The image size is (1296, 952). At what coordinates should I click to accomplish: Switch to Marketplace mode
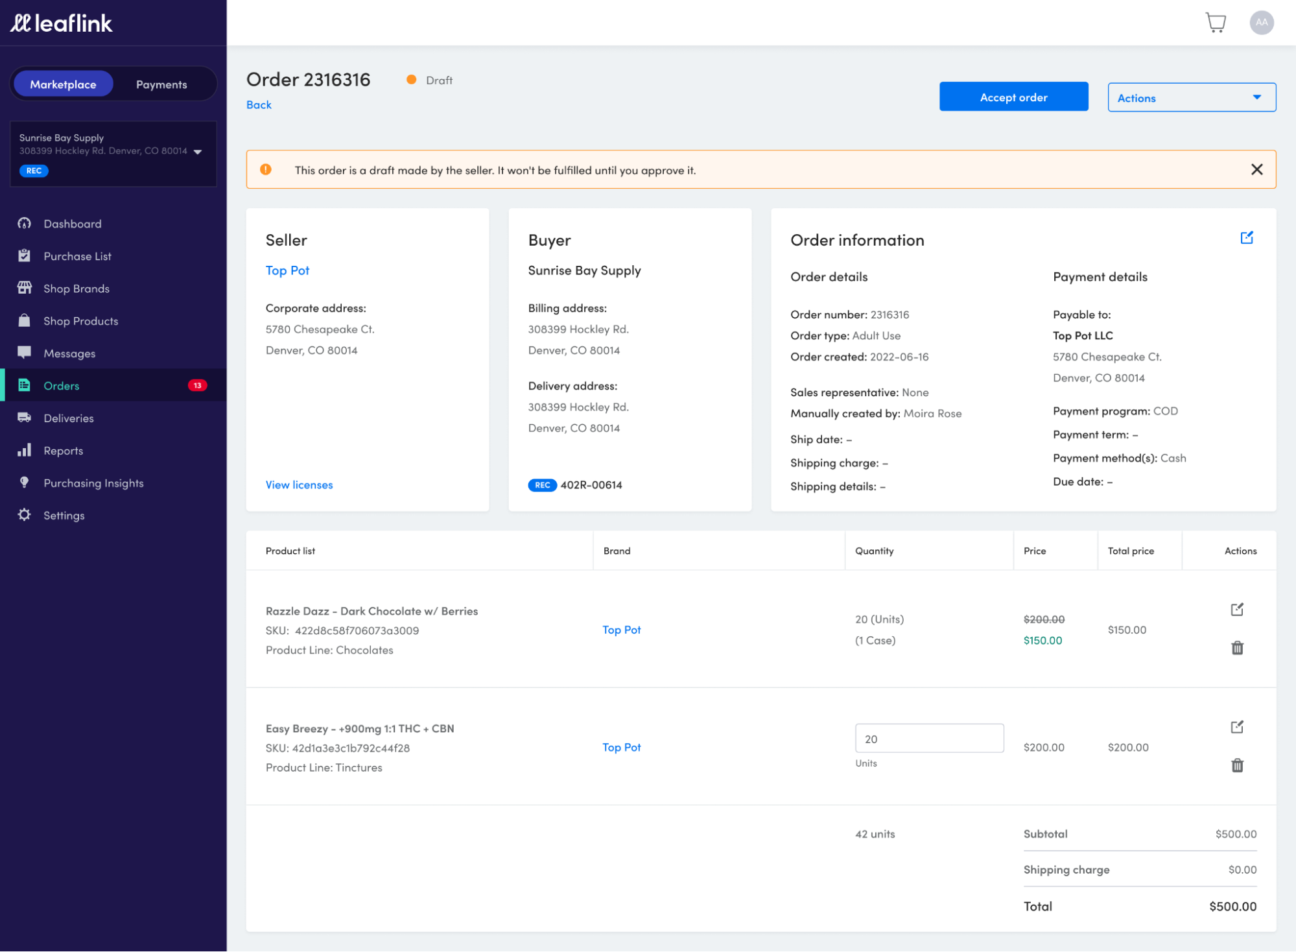click(x=63, y=84)
